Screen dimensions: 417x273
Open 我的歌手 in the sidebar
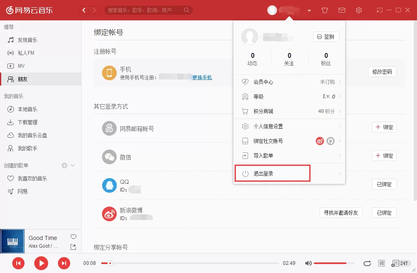point(41,148)
